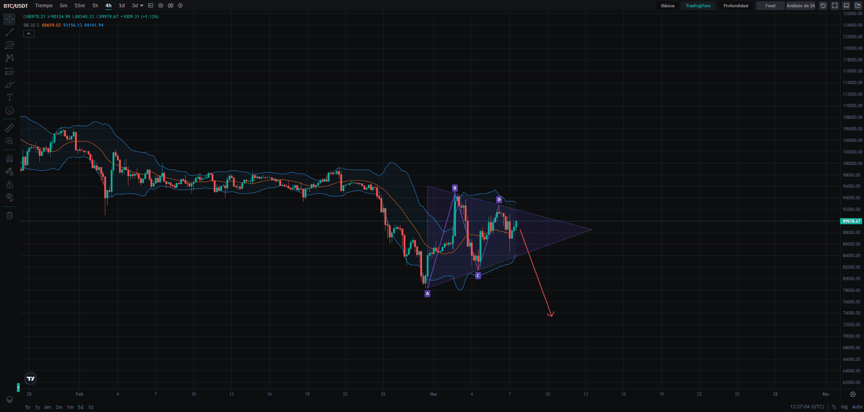864x412 pixels.
Task: Click the current price label 89978.67
Action: pos(851,221)
